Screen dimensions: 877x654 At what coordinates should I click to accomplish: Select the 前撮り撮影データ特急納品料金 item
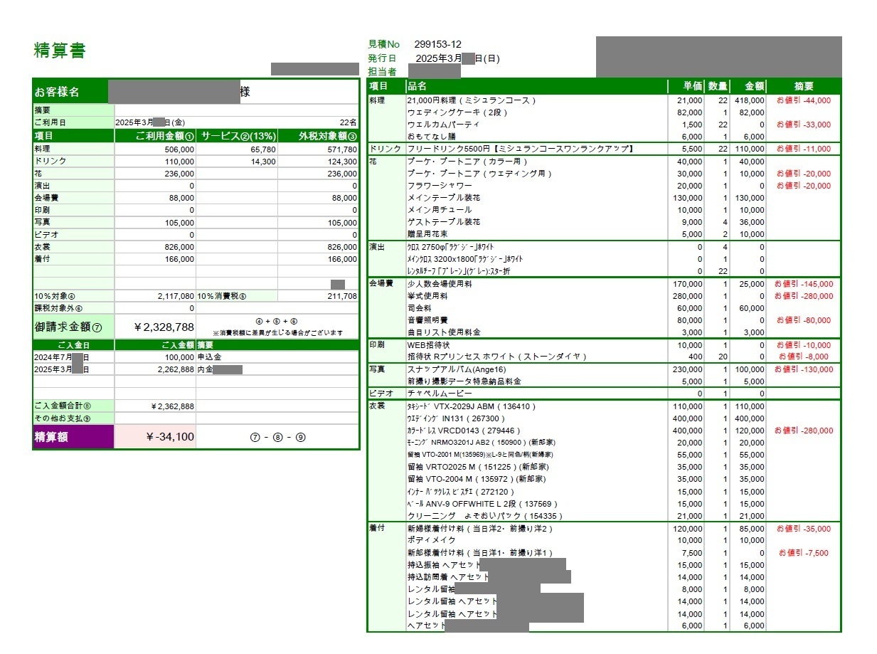click(464, 381)
